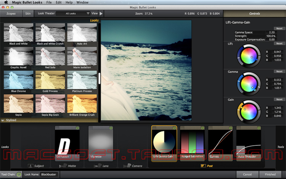Click the Exposure Compensation value field
The height and width of the screenshot is (179, 286).
[x=272, y=39]
